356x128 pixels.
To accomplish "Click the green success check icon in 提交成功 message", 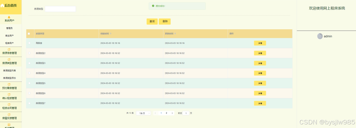I will coord(153,6).
